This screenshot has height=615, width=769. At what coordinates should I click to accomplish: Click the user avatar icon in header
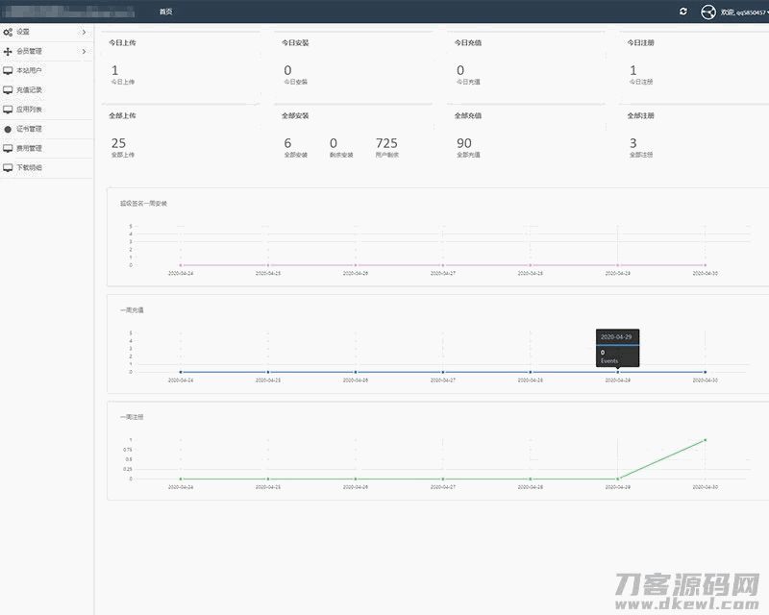(708, 12)
